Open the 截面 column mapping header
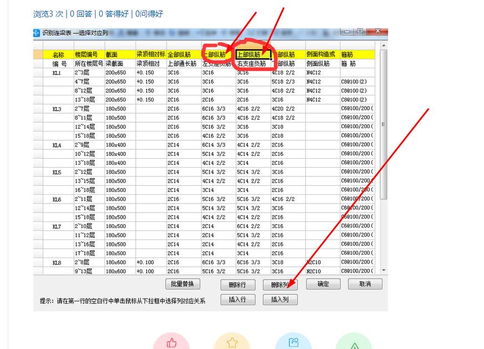The image size is (484, 349). [120, 55]
